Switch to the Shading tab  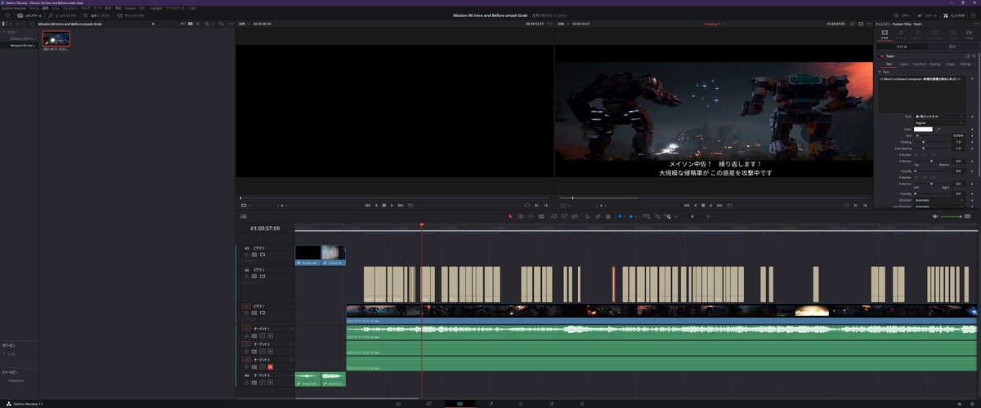tap(935, 63)
